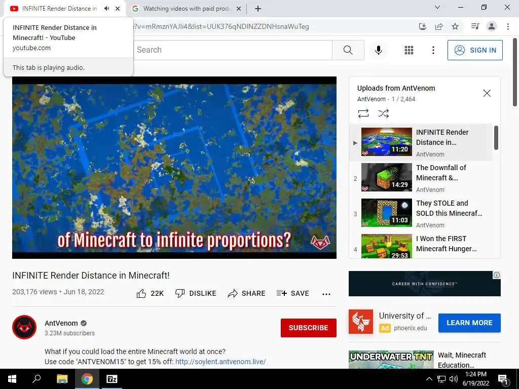The image size is (519, 389).
Task: Click the YouTube search magnifier button
Action: tap(348, 50)
